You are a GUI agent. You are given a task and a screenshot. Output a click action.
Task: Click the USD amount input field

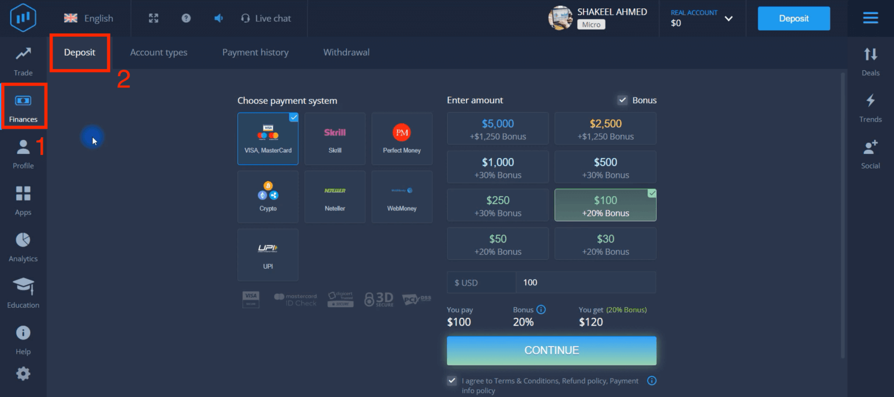click(585, 283)
